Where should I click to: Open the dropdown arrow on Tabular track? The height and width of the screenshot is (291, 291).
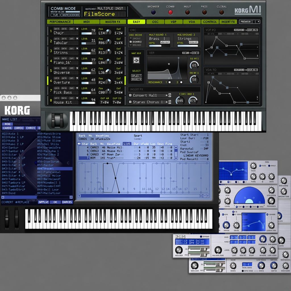tap(77, 39)
